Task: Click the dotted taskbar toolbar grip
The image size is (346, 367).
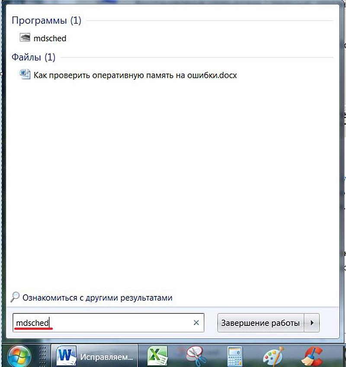Action: click(42, 356)
